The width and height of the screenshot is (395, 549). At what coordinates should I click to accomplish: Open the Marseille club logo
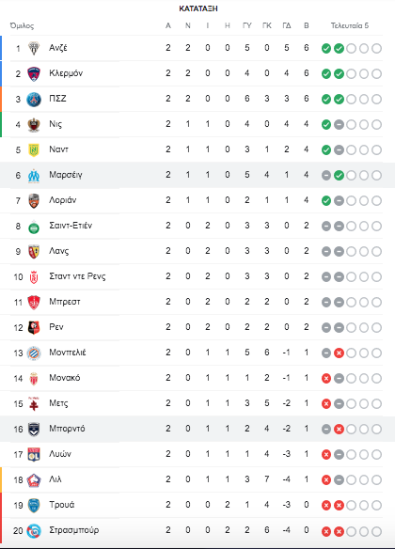tap(34, 176)
